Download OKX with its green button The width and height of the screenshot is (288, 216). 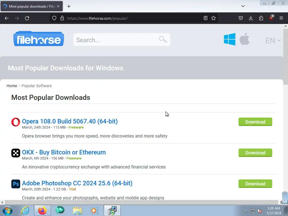click(x=255, y=153)
